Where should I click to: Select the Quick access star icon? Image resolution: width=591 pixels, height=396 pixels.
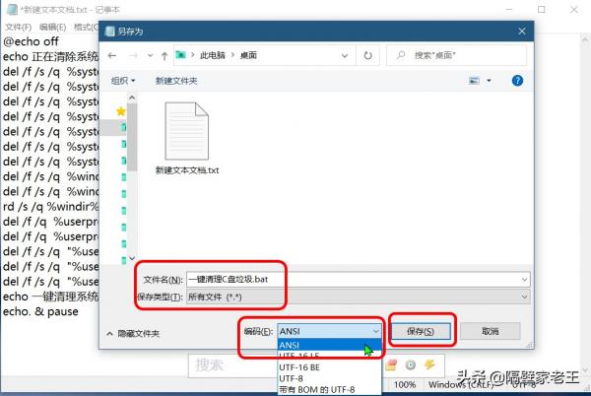point(121,111)
